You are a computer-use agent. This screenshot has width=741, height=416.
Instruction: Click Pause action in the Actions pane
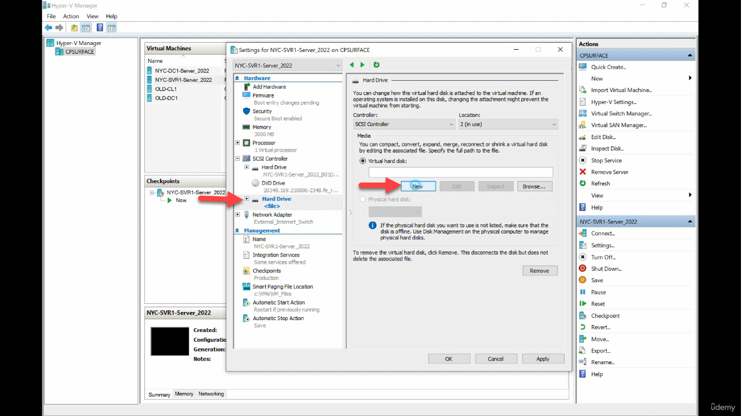click(x=598, y=292)
